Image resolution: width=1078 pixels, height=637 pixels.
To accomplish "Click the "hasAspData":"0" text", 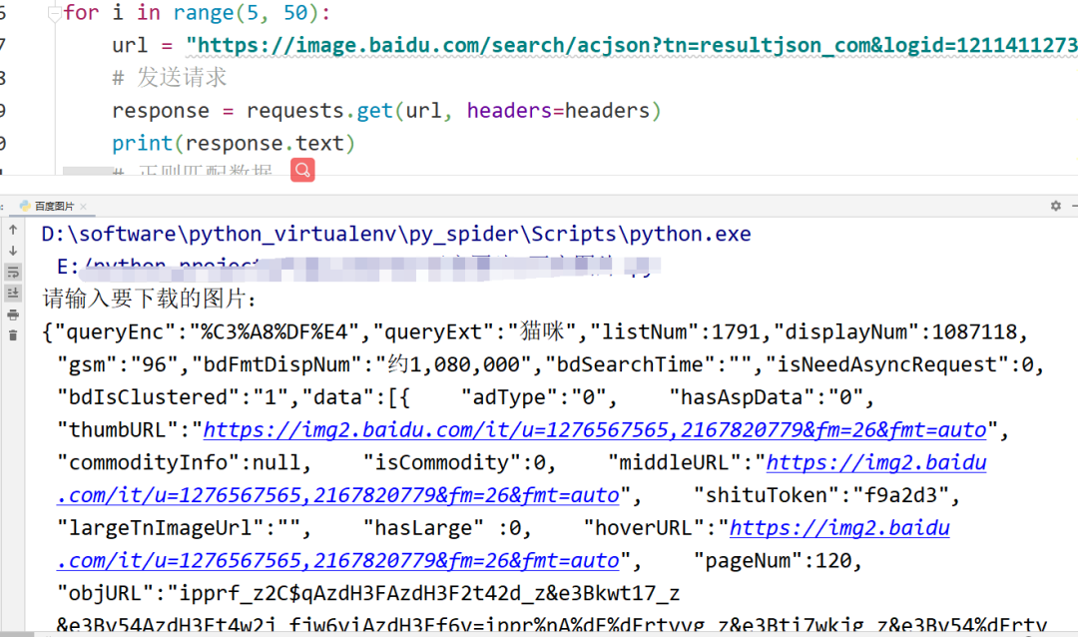I will (x=766, y=397).
